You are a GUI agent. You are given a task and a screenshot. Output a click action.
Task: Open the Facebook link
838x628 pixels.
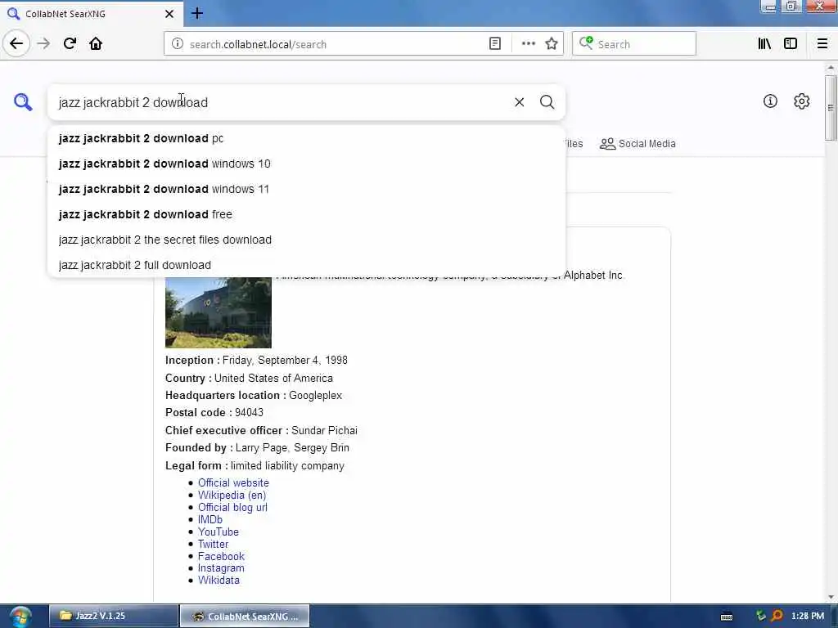221,556
